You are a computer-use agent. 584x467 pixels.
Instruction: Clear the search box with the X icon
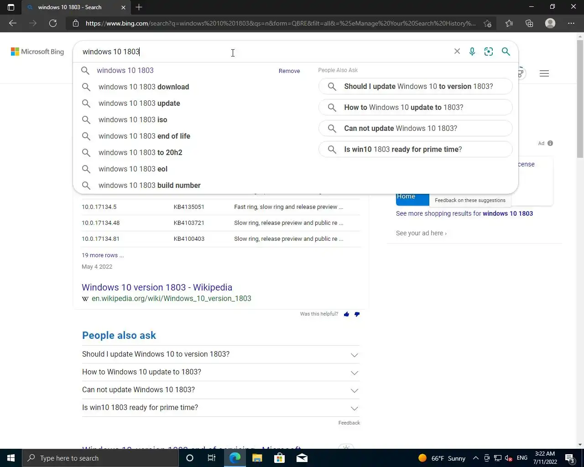[x=457, y=52]
